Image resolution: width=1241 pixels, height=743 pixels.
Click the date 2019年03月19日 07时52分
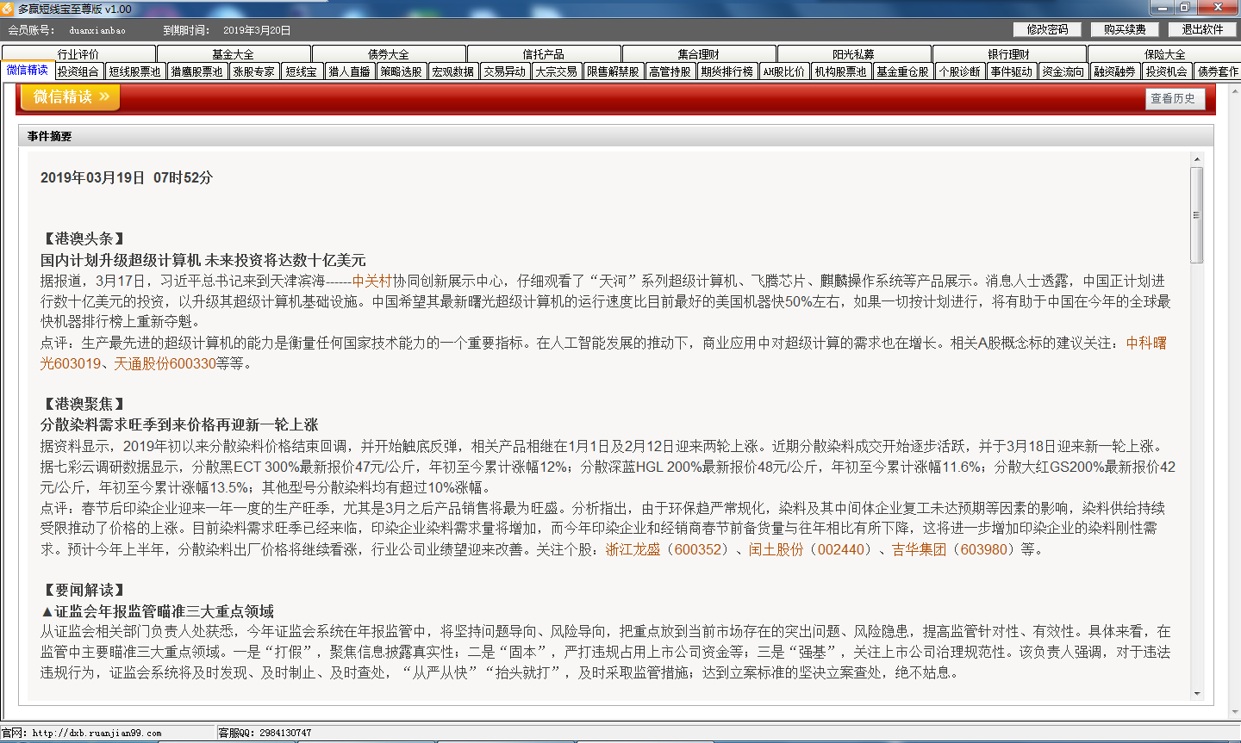(x=127, y=177)
